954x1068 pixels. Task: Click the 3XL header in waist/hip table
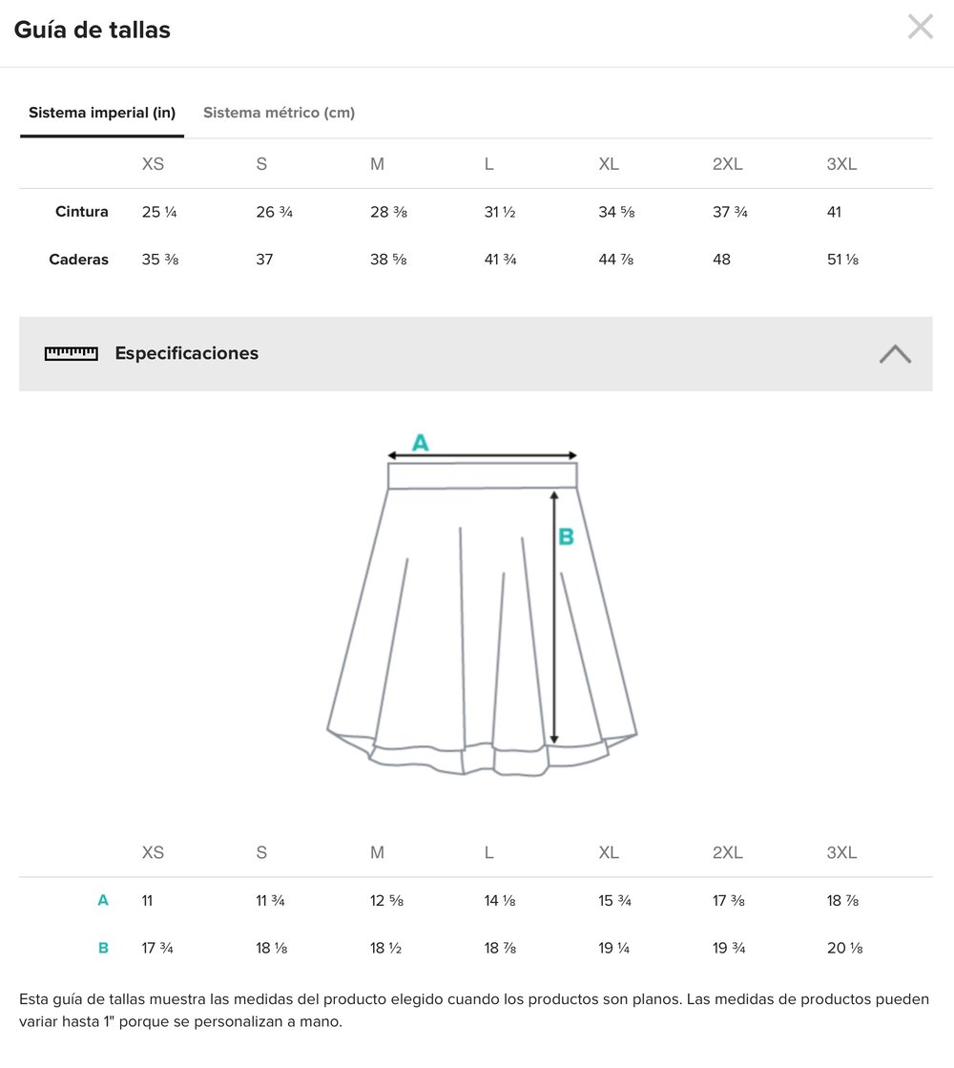point(841,164)
